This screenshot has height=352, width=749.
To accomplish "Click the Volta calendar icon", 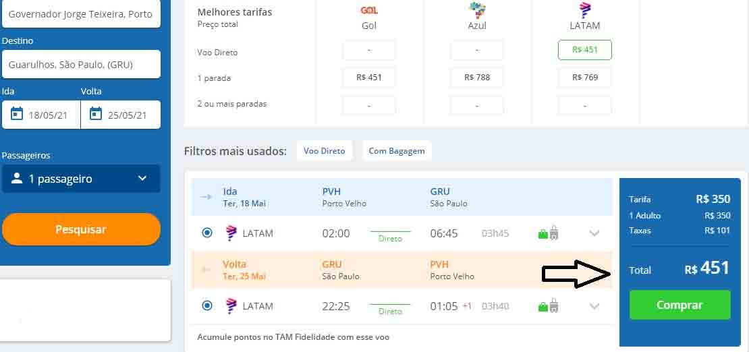I will point(96,114).
